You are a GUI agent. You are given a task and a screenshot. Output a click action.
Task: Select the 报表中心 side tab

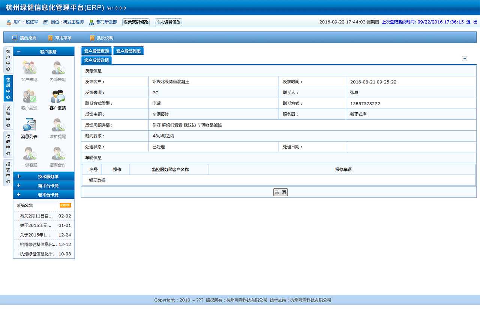[8, 173]
